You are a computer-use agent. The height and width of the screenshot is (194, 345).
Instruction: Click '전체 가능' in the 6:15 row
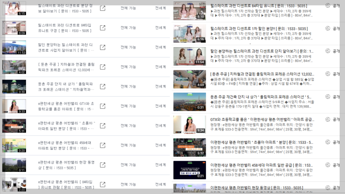128,8
